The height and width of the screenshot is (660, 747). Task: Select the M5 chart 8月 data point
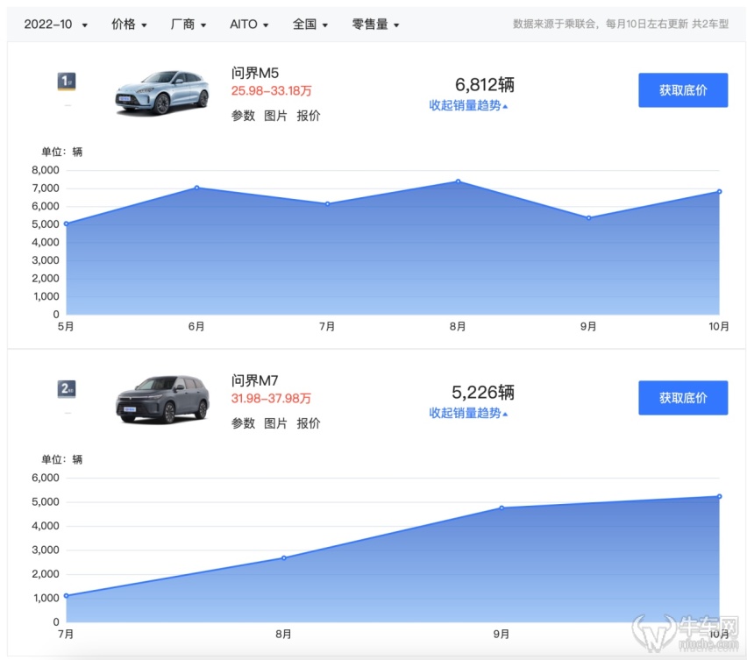tap(458, 181)
